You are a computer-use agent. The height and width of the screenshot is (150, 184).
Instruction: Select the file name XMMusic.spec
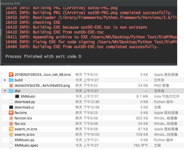point(26,145)
